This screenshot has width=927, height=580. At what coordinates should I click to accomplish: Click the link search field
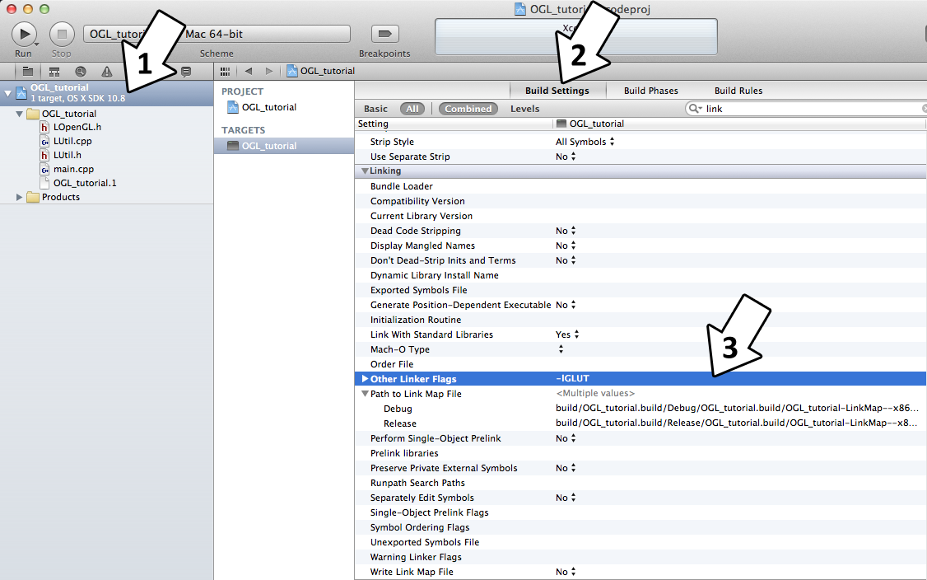[811, 109]
